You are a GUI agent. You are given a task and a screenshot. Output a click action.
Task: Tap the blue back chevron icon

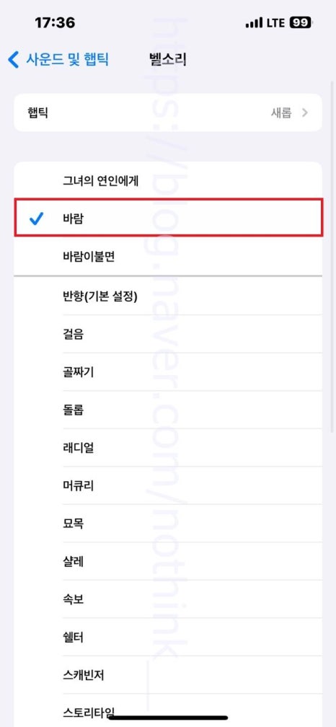pyautogui.click(x=14, y=60)
